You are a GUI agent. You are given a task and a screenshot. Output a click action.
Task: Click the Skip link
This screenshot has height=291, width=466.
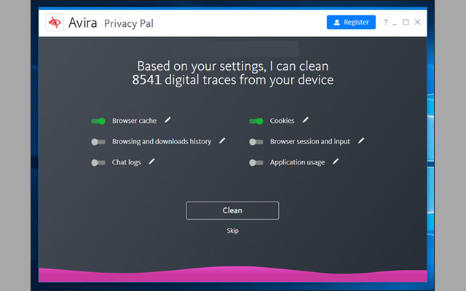[232, 231]
